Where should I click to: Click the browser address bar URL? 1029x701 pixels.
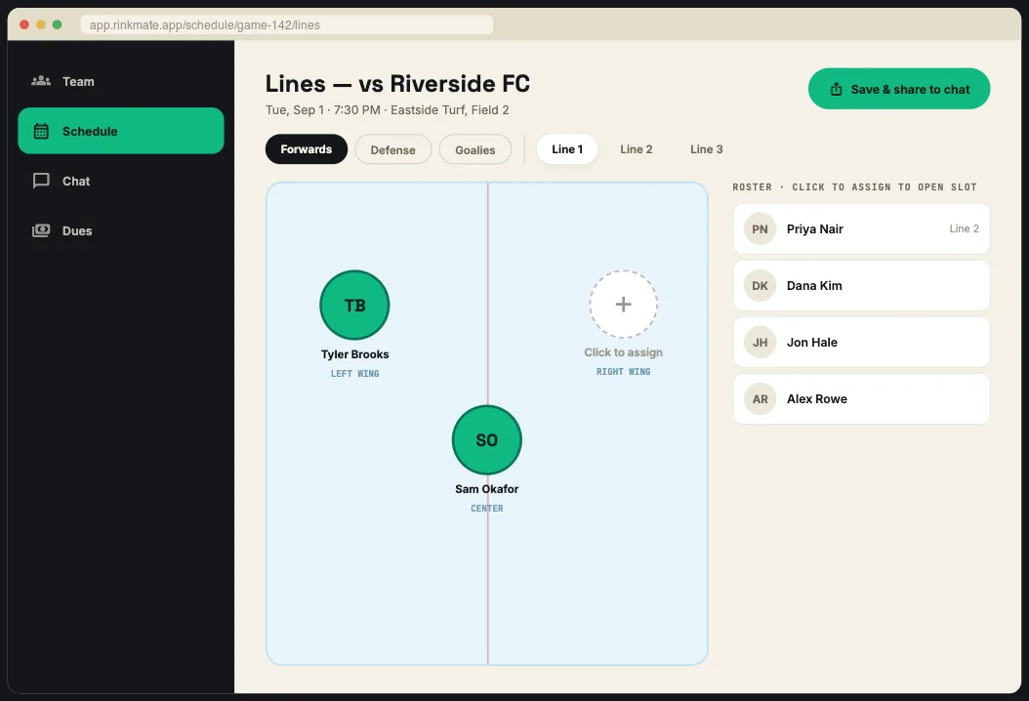pyautogui.click(x=287, y=25)
